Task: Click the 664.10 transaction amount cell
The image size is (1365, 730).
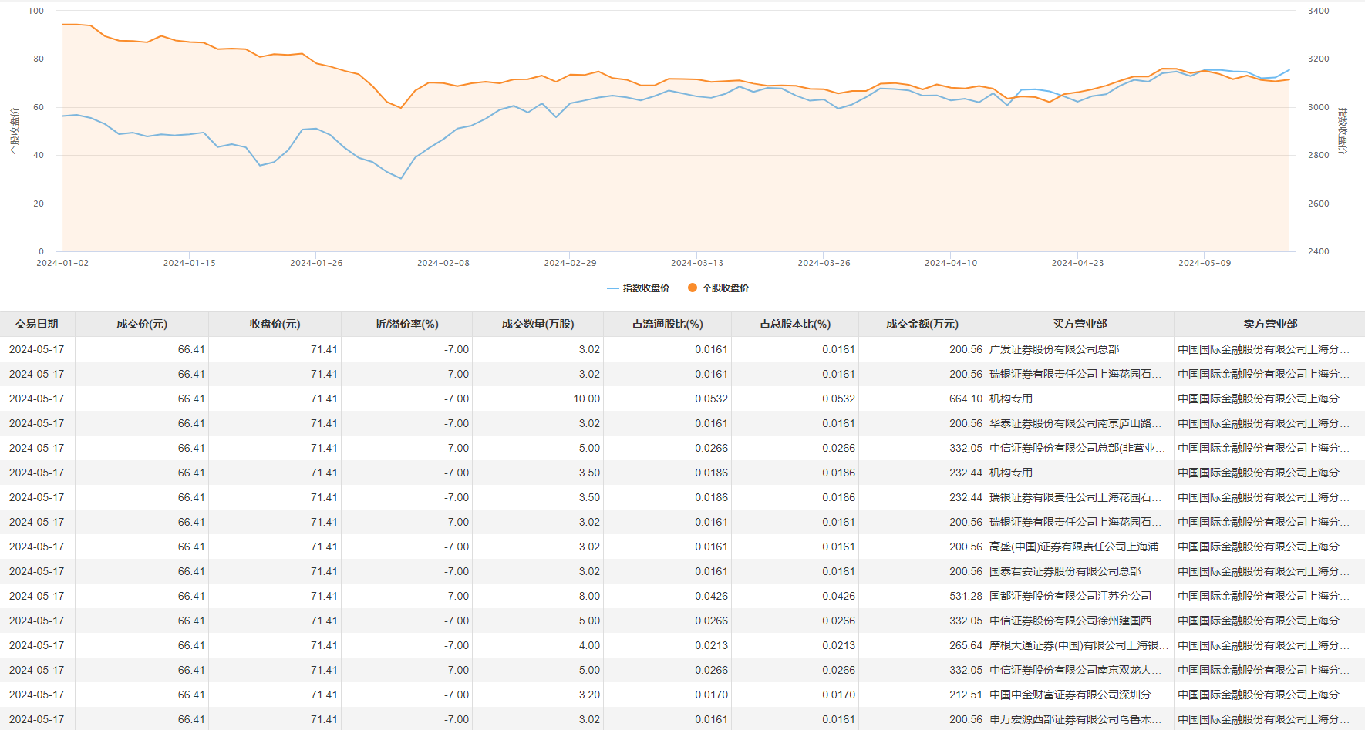Action: 966,399
